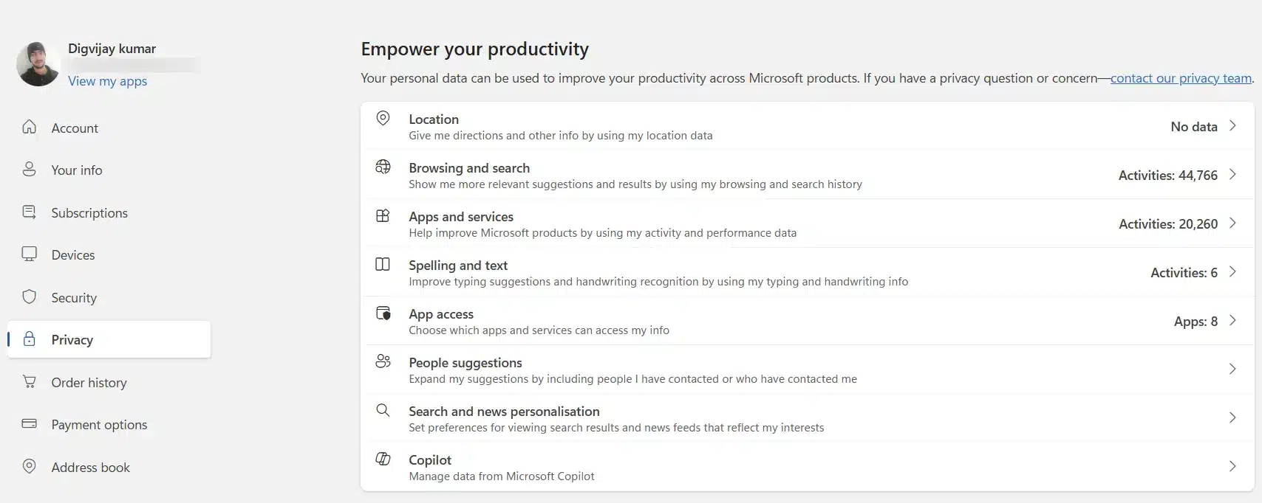Screen dimensions: 1262x503
Task: Click the Devices monitor icon
Action: pyautogui.click(x=29, y=254)
